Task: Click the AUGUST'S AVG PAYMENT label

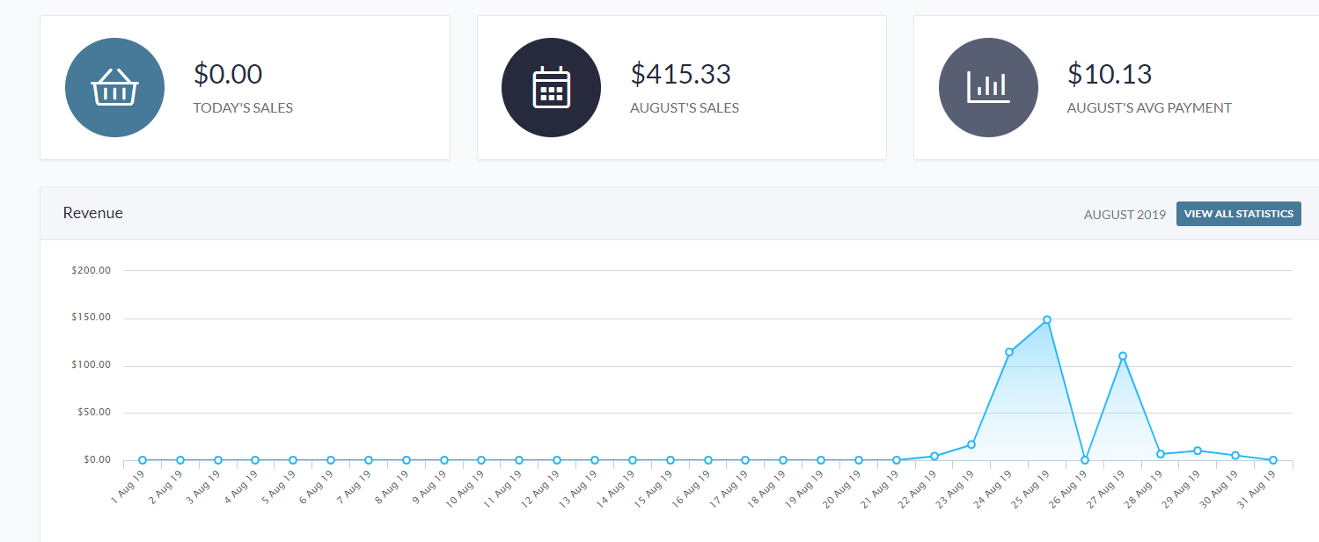Action: (x=1149, y=108)
